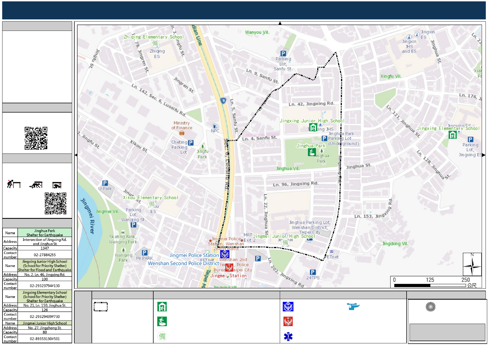Click the Jingxing Elementary School shelter icon
The image size is (488, 345).
452,135
